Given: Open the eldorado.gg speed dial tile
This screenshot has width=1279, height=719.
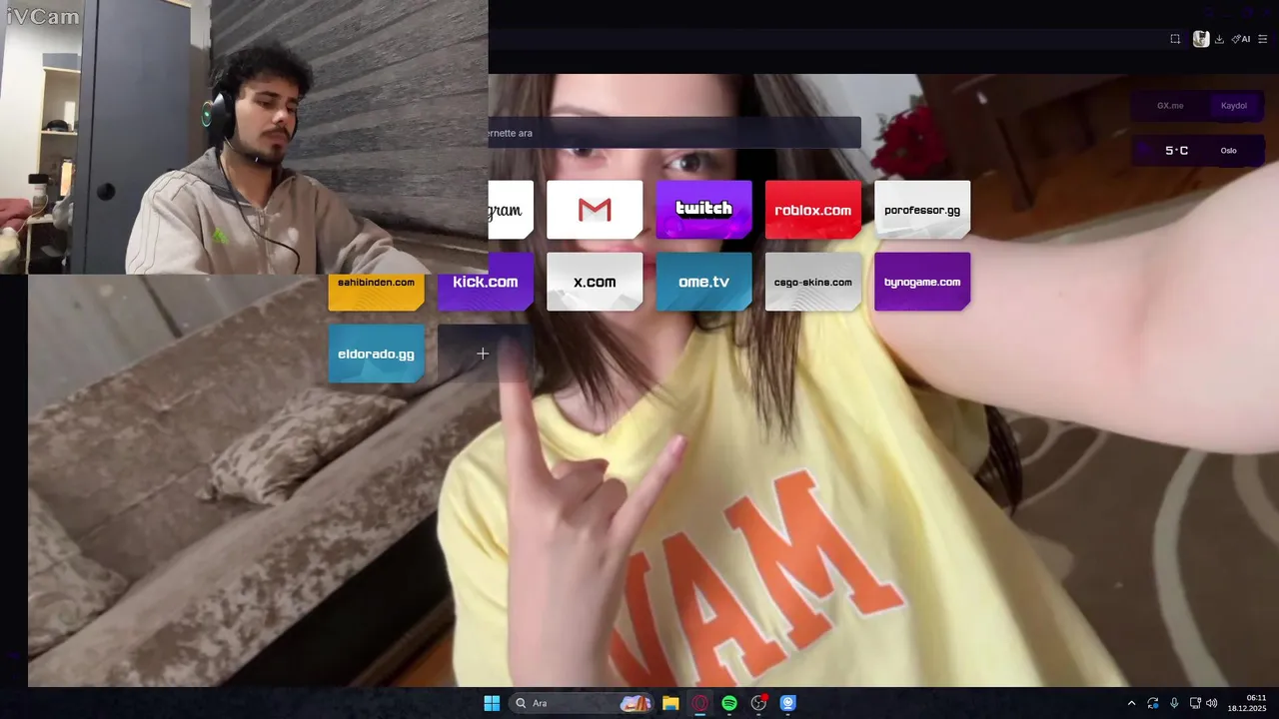Looking at the screenshot, I should tap(376, 354).
